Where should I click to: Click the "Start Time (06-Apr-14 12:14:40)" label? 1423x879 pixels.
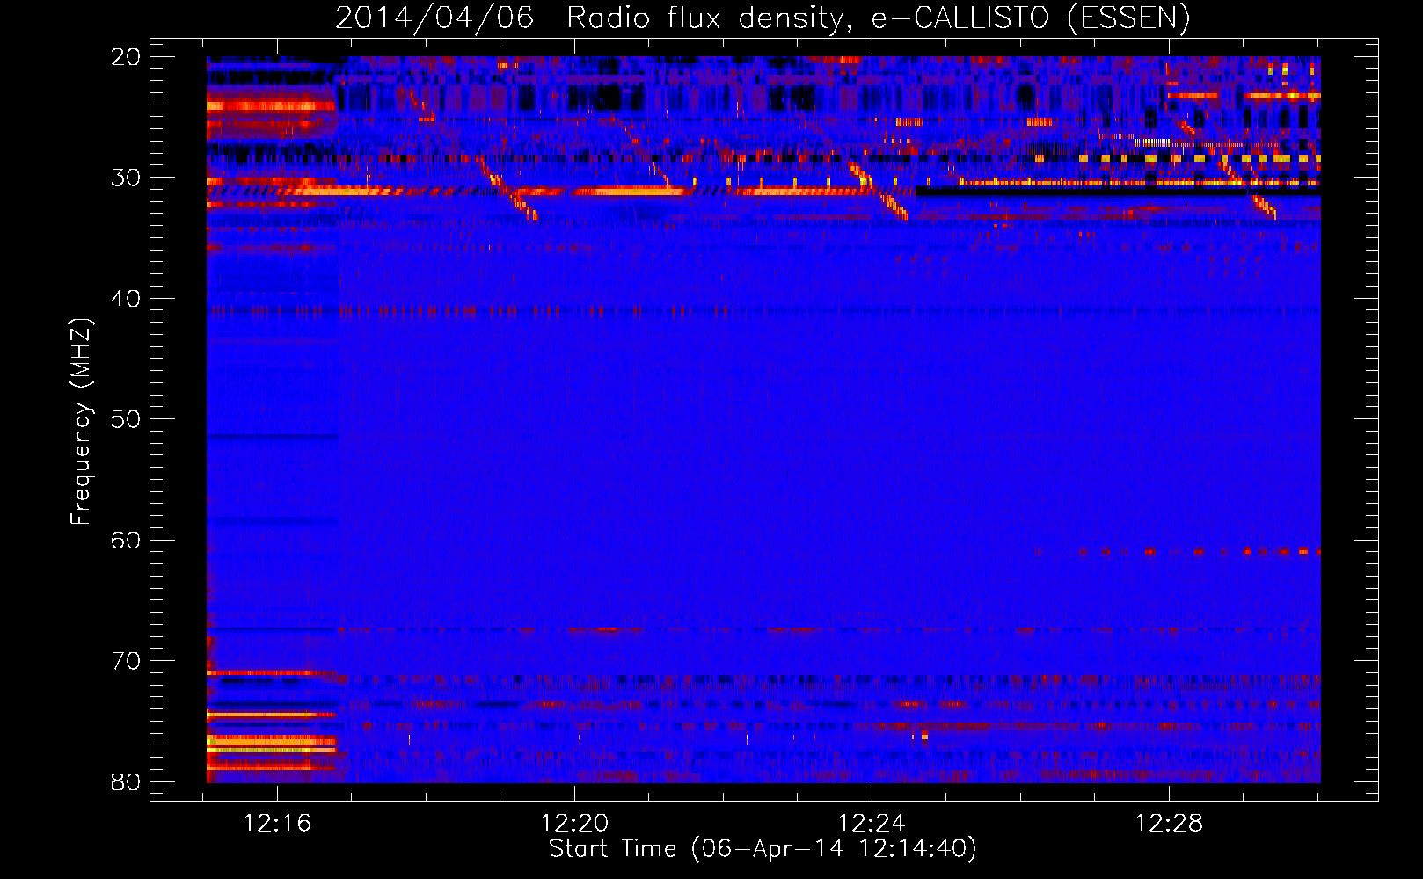click(763, 849)
